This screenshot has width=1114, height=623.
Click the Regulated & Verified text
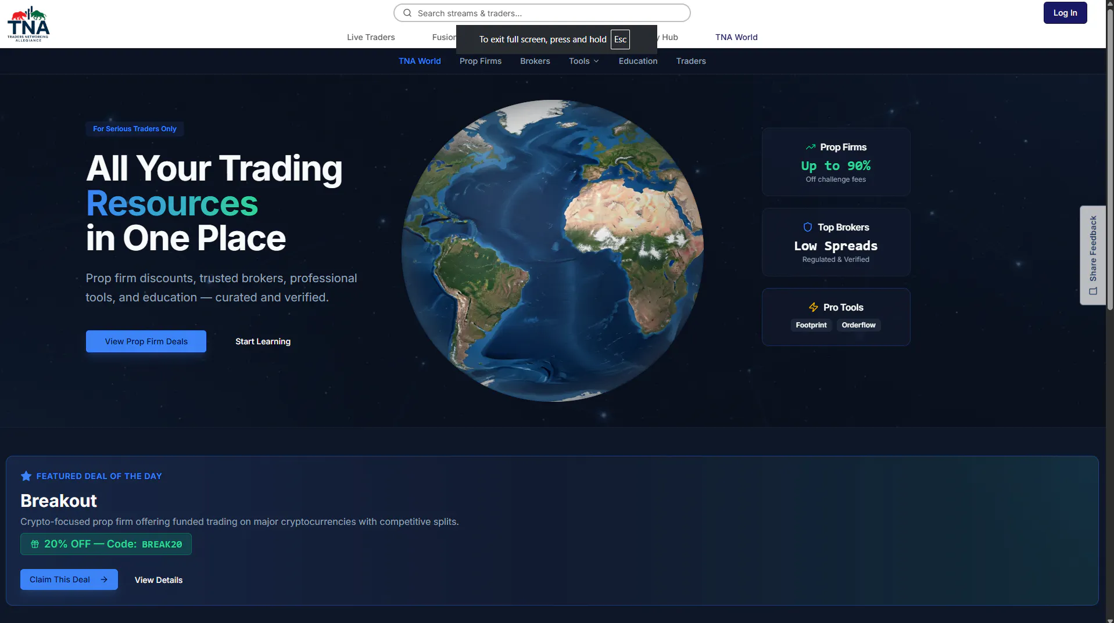point(836,260)
